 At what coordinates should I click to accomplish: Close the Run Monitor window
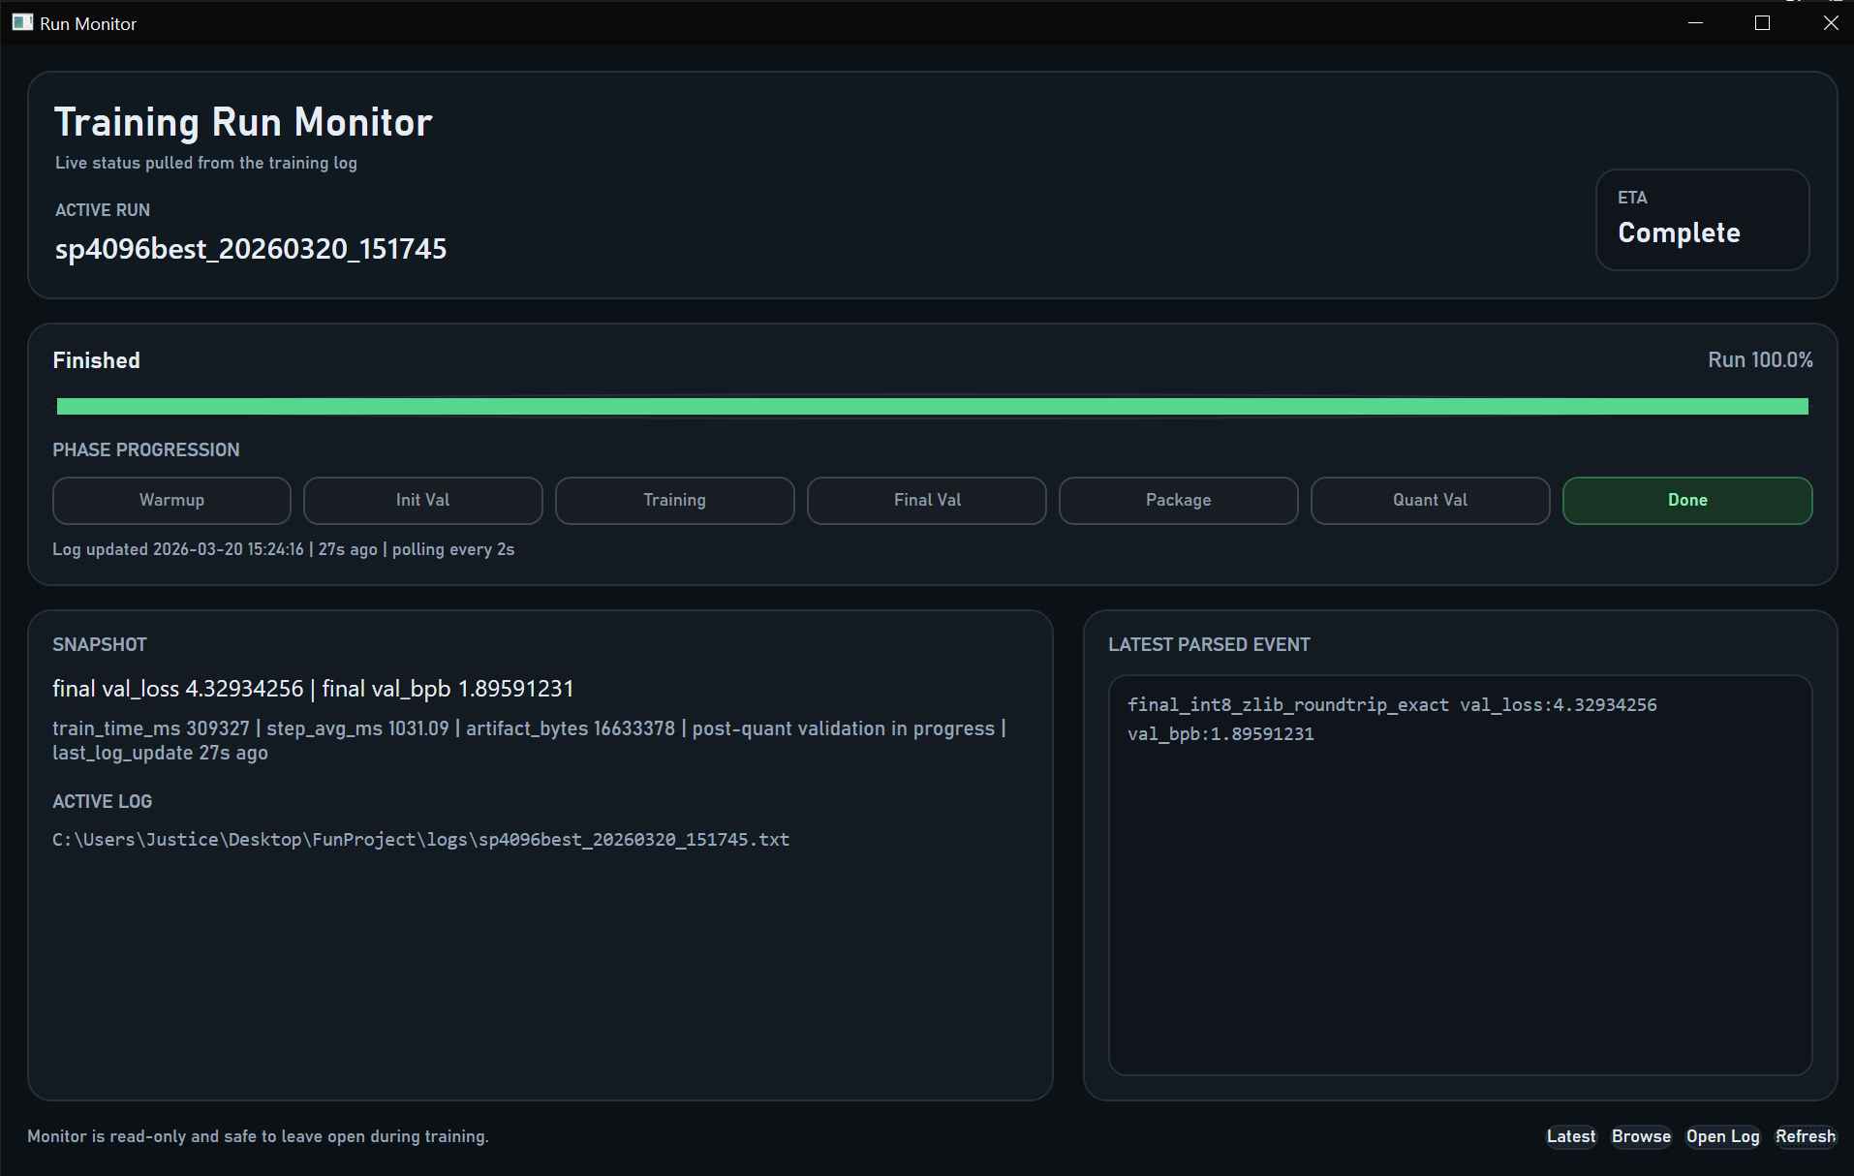(1830, 23)
